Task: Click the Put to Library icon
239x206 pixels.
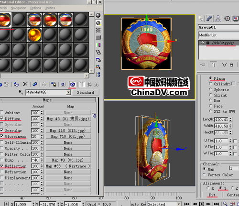Action: click(x=54, y=84)
